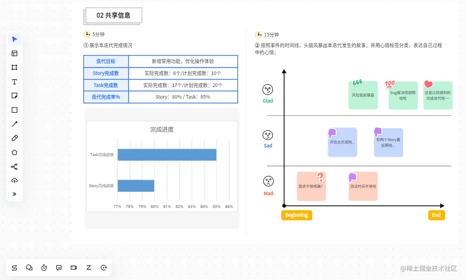Click the orange Mad label
This screenshot has width=465, height=280.
tap(269, 193)
